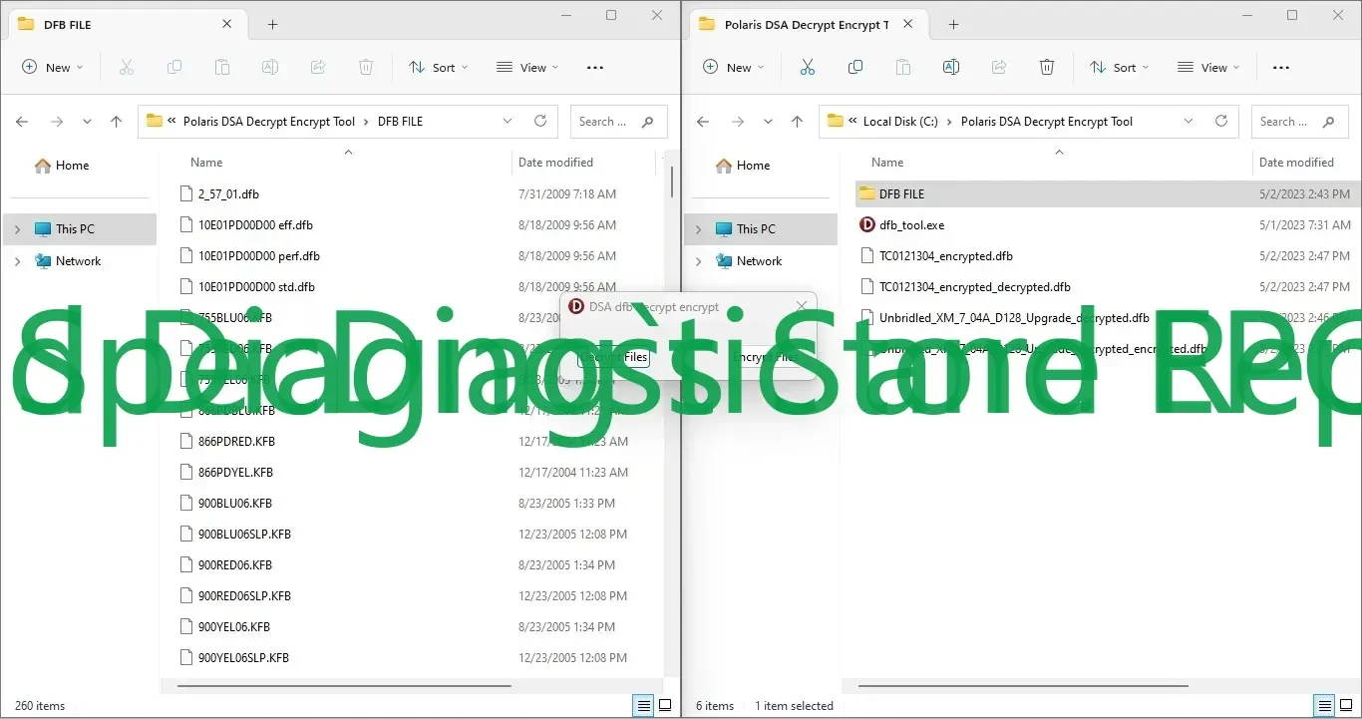
Task: Select the file 10E01PD00D00 perf.dfb
Action: pyautogui.click(x=258, y=256)
